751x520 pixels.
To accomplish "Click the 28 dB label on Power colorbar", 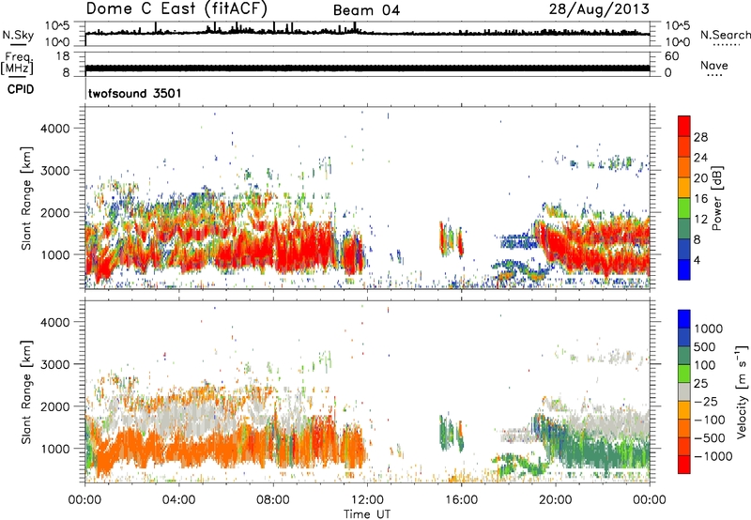I will [x=700, y=137].
